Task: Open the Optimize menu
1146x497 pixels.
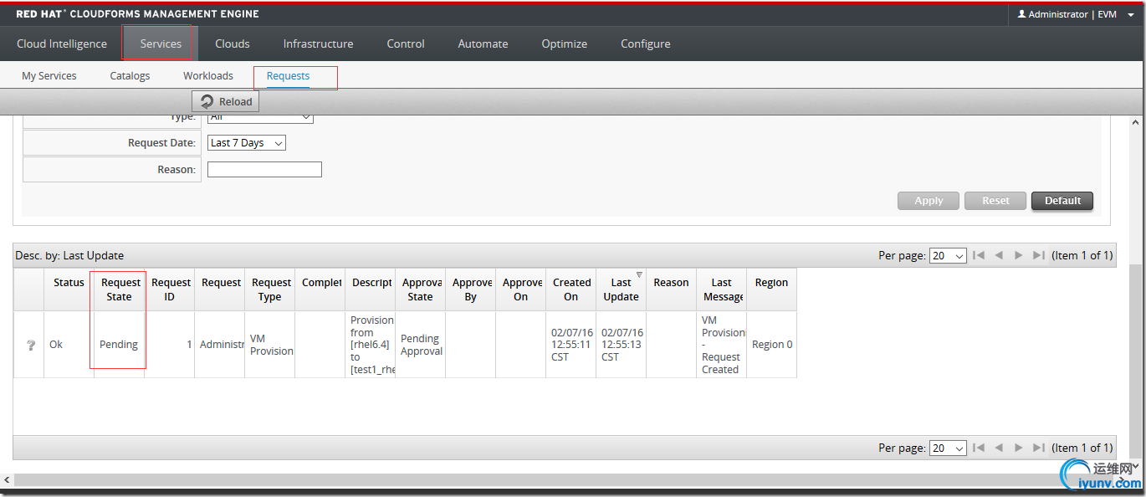Action: tap(564, 44)
